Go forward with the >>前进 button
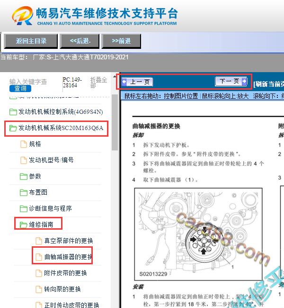Viewport: 284px width, 308px height. (x=121, y=41)
